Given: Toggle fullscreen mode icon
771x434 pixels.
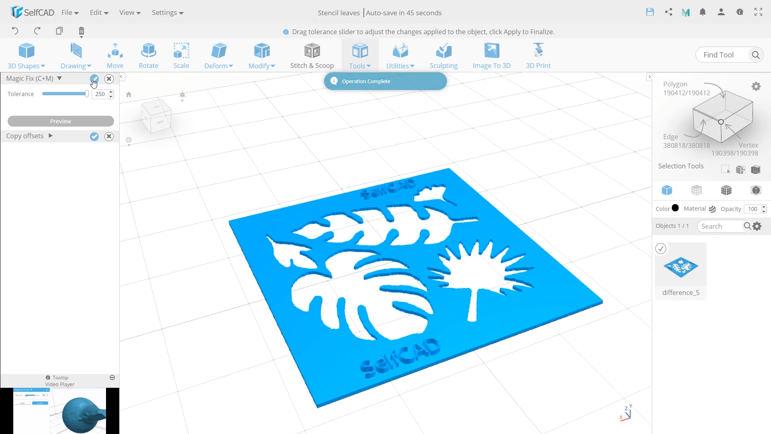Looking at the screenshot, I should tap(758, 12).
